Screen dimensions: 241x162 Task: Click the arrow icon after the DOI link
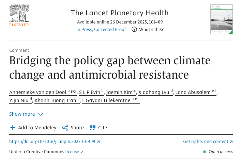(x=99, y=142)
